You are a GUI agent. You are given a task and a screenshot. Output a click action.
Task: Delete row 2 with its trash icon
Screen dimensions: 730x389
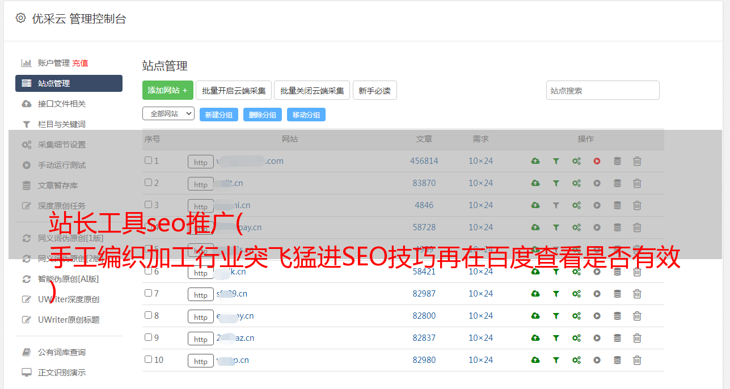point(637,183)
